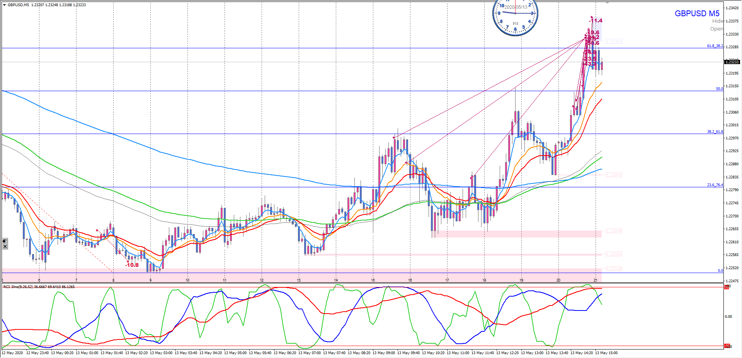The height and width of the screenshot is (358, 742).
Task: Select the 61.8_38.2 Fibonacci level label
Action: point(715,46)
